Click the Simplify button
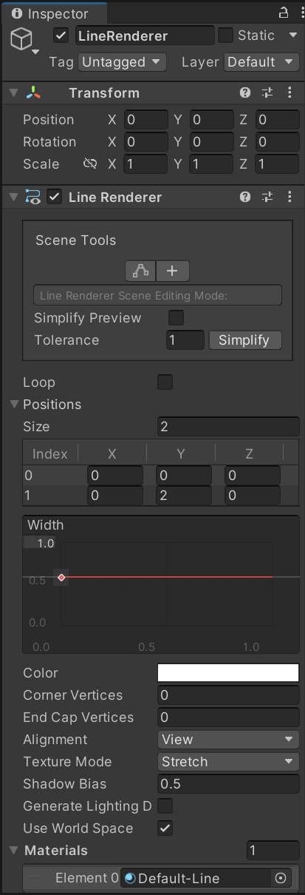This screenshot has width=305, height=895. (x=244, y=340)
